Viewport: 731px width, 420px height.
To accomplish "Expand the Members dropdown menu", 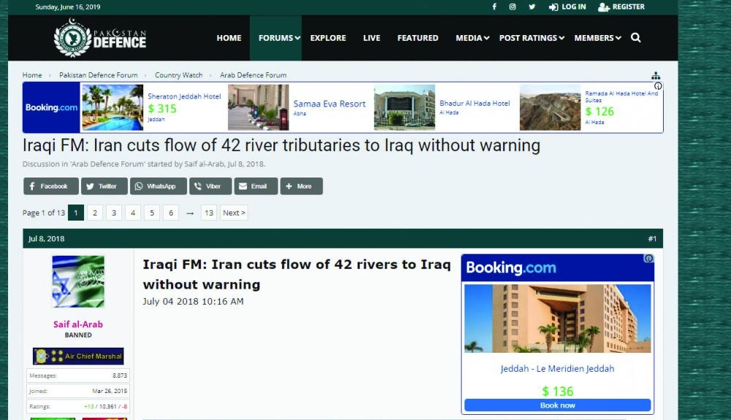I will [597, 38].
